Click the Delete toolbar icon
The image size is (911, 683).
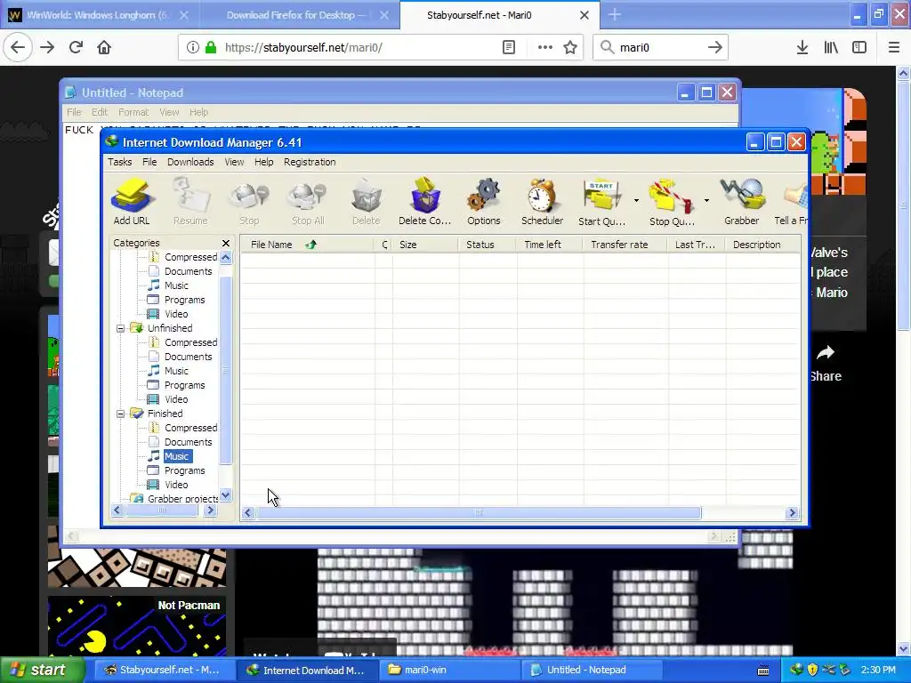pos(366,201)
